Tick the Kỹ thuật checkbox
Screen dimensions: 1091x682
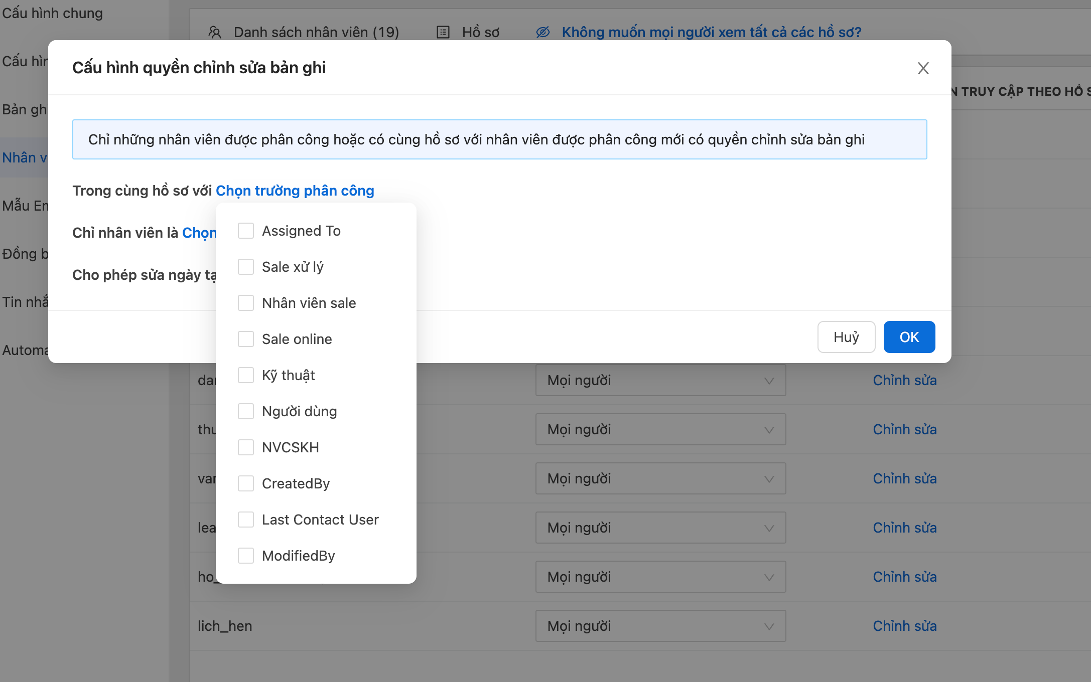click(x=246, y=375)
